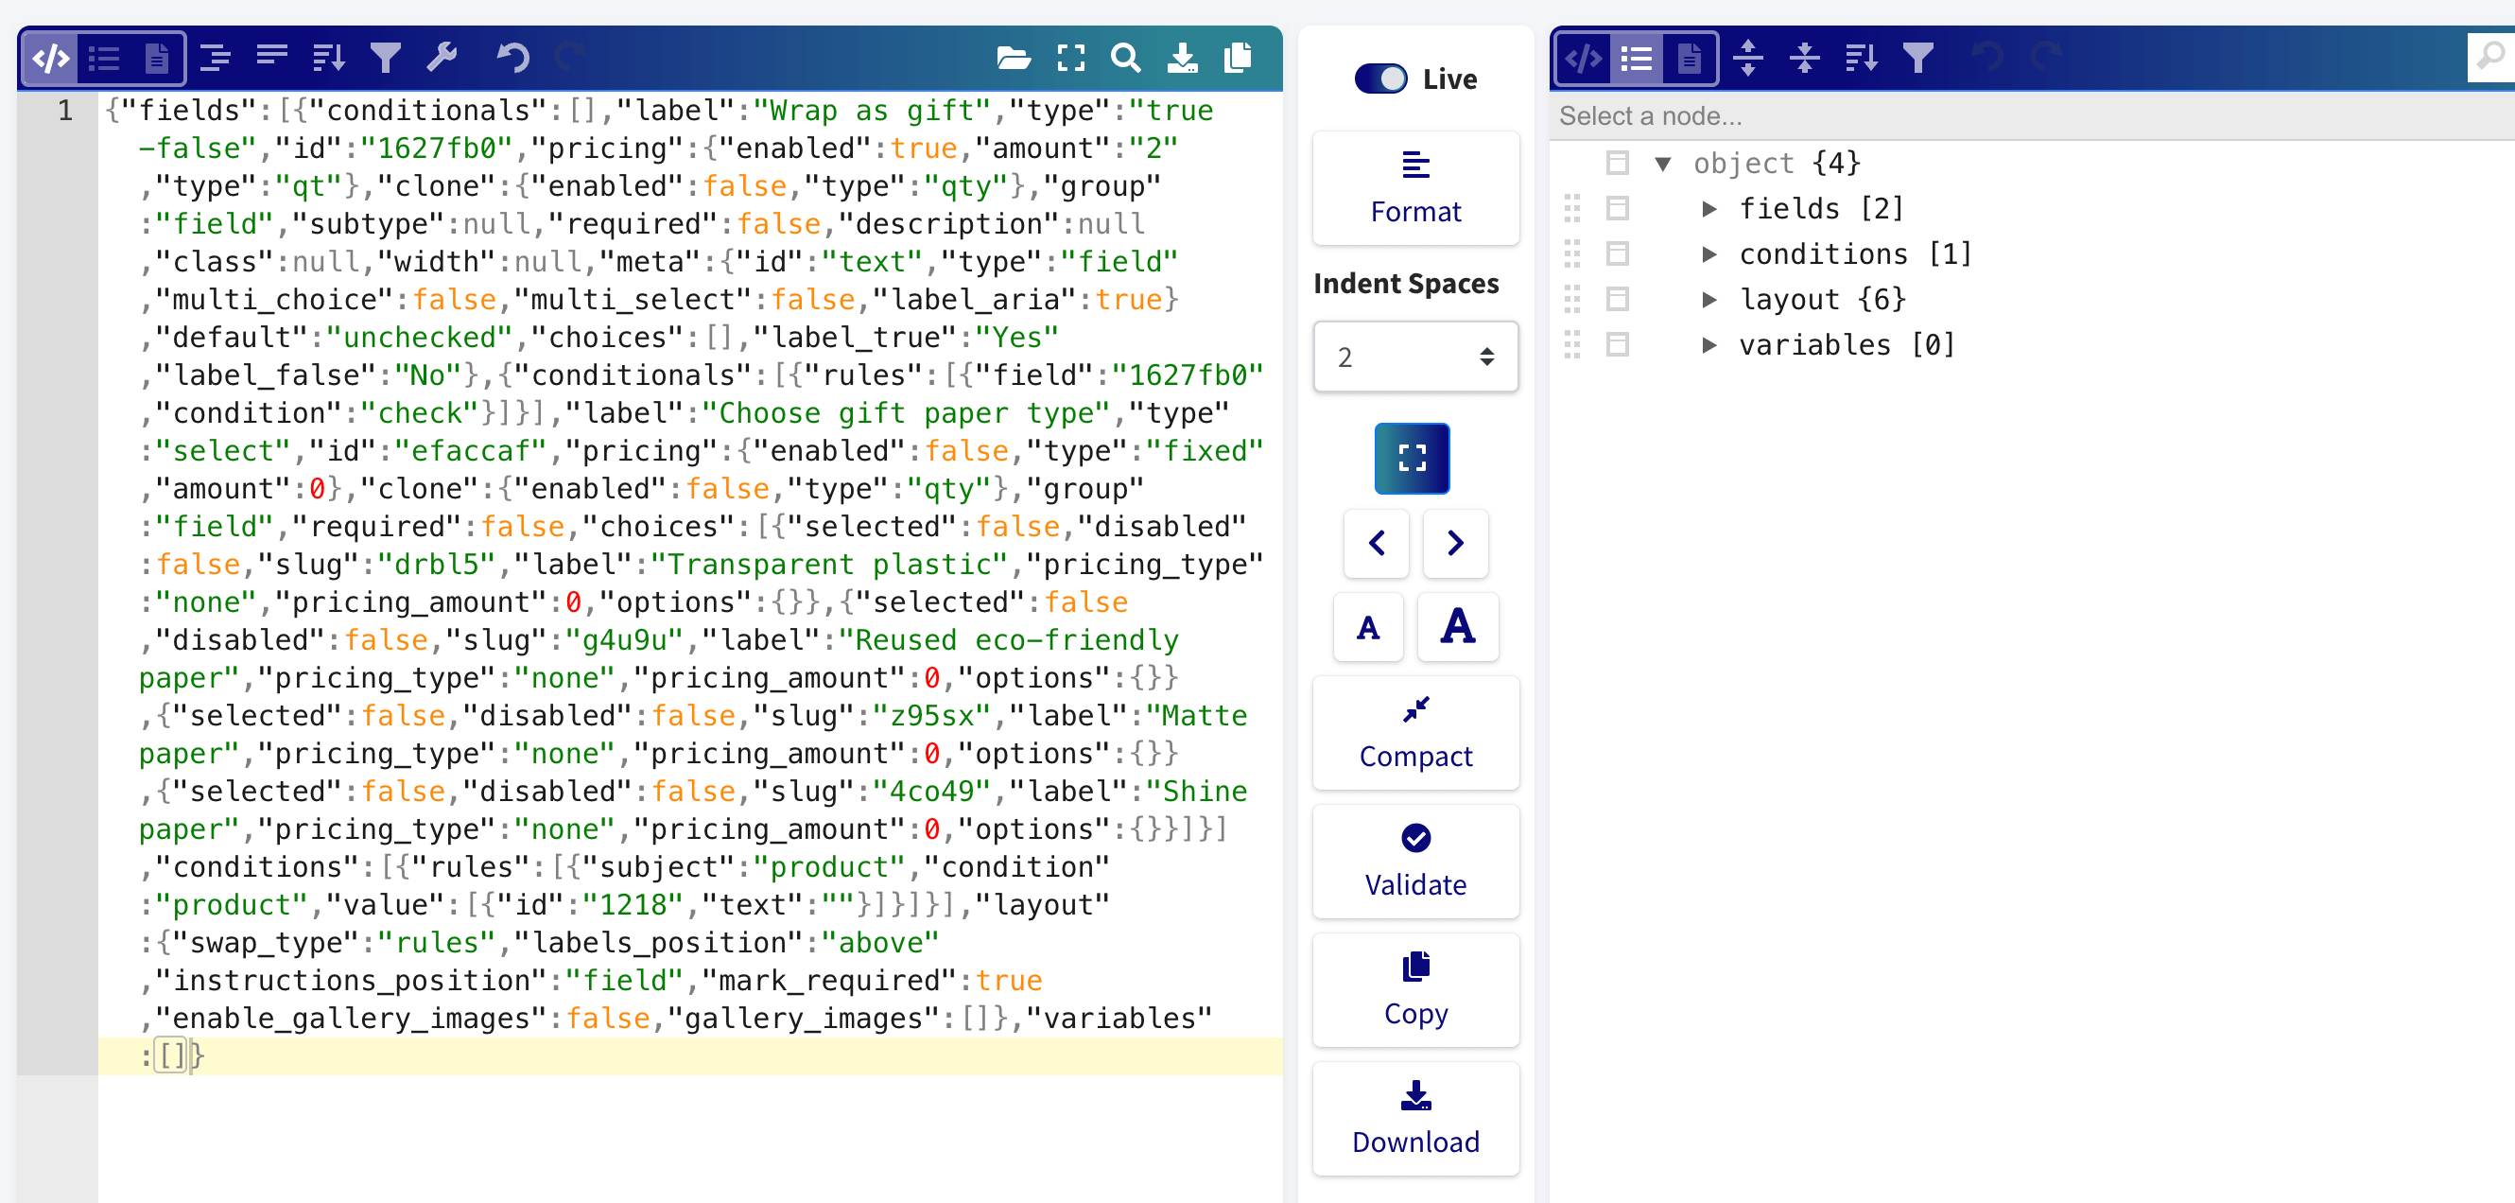Search within the left editor

(x=1126, y=59)
